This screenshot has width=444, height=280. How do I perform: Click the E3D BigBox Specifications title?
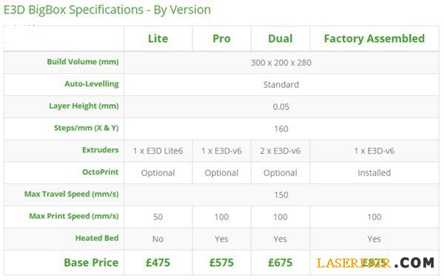(x=107, y=10)
